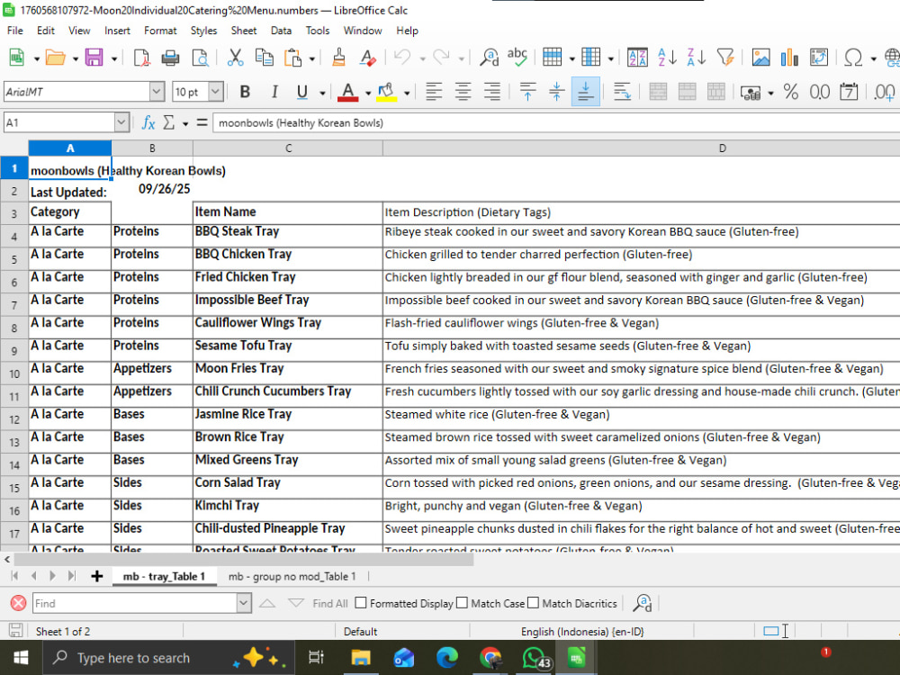The height and width of the screenshot is (675, 900).
Task: Toggle Align Bottom button
Action: click(586, 91)
